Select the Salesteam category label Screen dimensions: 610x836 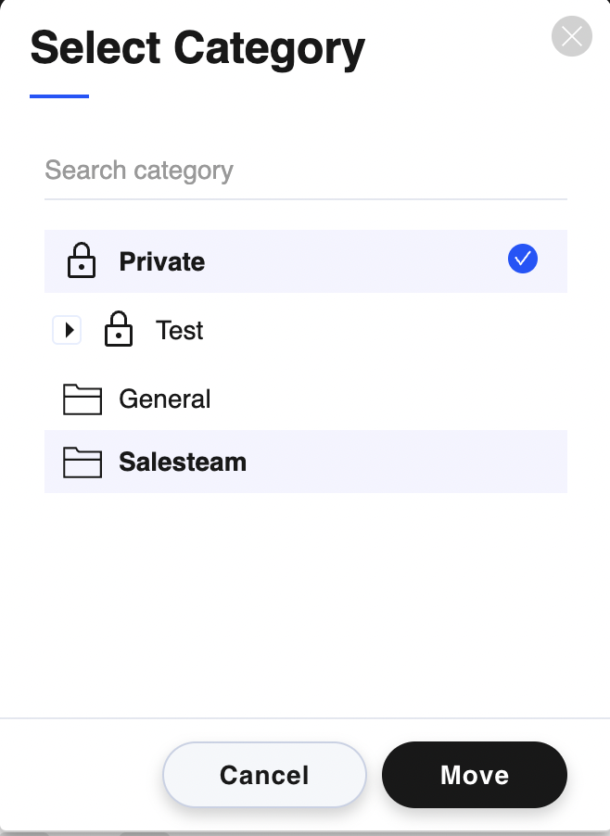point(183,462)
